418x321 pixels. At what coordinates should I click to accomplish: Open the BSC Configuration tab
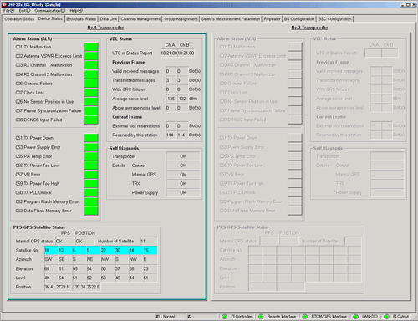[334, 19]
